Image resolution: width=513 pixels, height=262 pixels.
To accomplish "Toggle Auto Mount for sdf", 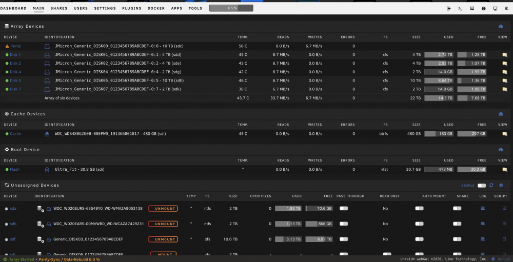I will point(420,239).
